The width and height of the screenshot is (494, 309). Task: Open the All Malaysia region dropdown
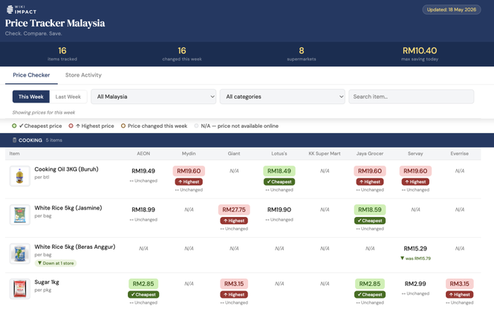[x=154, y=97]
